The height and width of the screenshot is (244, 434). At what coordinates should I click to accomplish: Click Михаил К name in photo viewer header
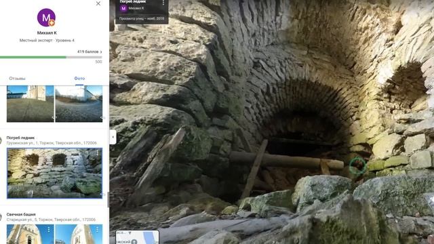pos(136,8)
